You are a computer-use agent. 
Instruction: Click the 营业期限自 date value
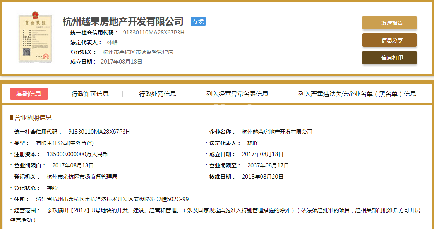point(73,165)
